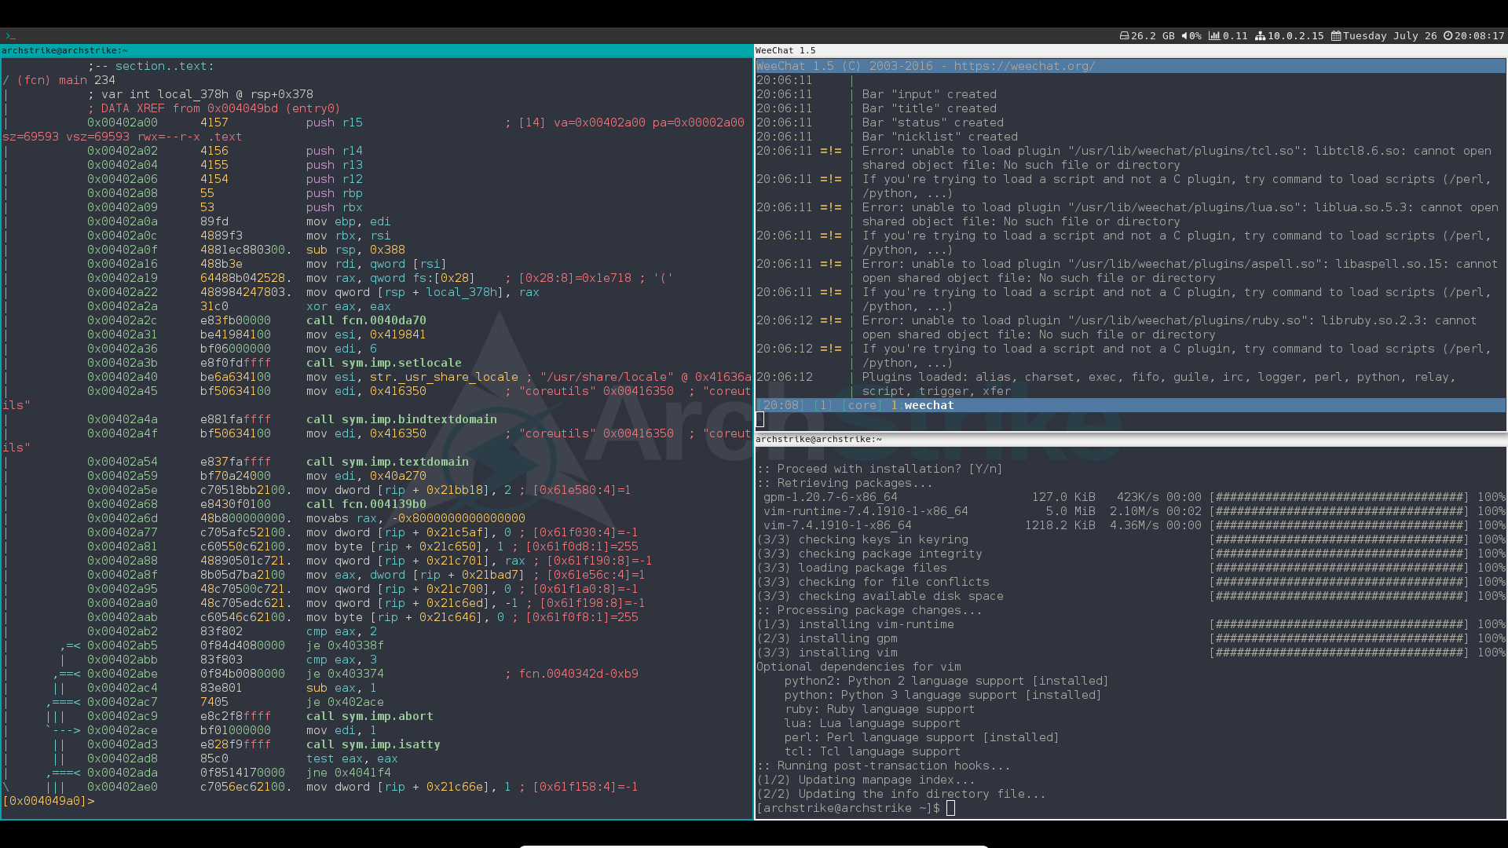
Task: Click the volume speaker icon
Action: (1185, 36)
